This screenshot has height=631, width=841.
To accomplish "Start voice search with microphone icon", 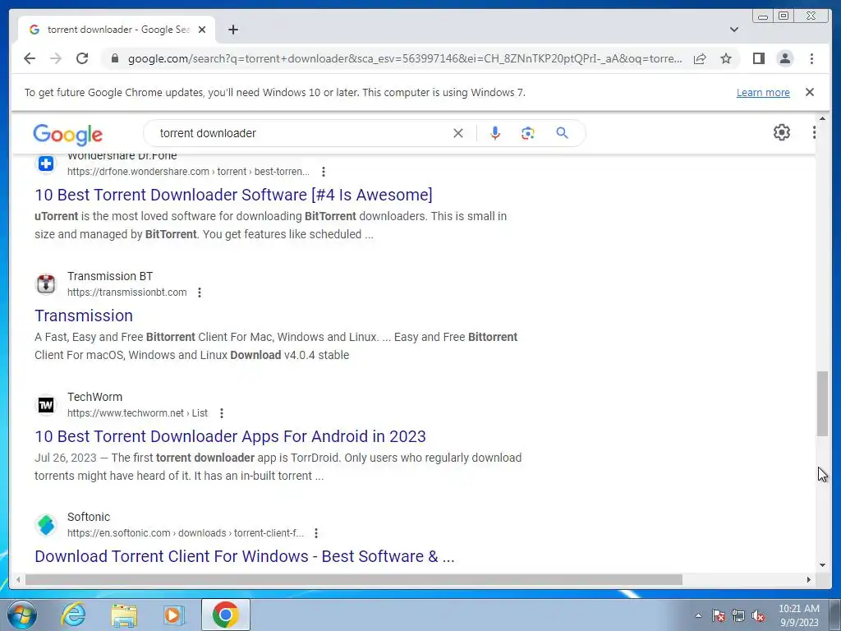I will pyautogui.click(x=495, y=133).
